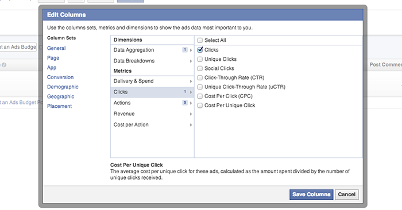The image size is (402, 210).
Task: Click Cost Per Unique Click option label
Action: [x=230, y=105]
